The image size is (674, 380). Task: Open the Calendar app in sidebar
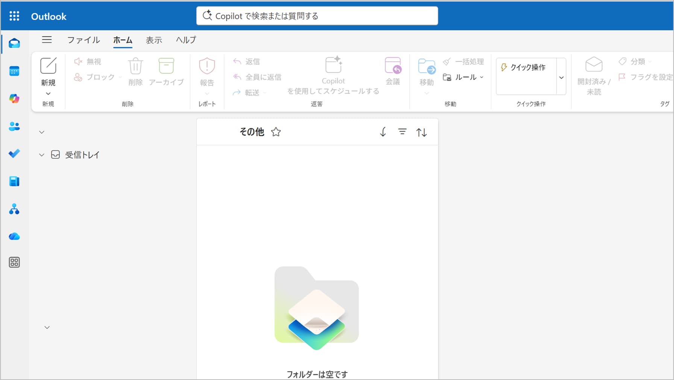click(14, 71)
